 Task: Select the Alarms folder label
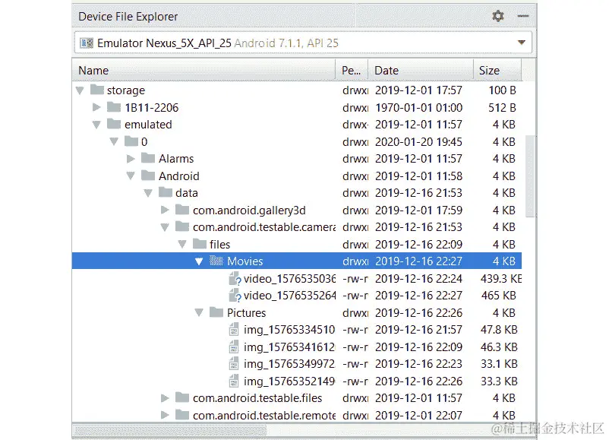pos(176,159)
